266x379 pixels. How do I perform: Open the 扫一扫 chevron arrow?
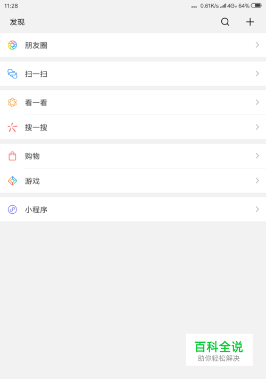pos(257,74)
